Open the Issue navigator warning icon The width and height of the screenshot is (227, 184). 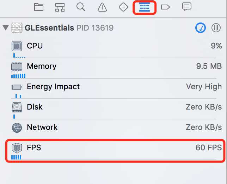[102, 7]
